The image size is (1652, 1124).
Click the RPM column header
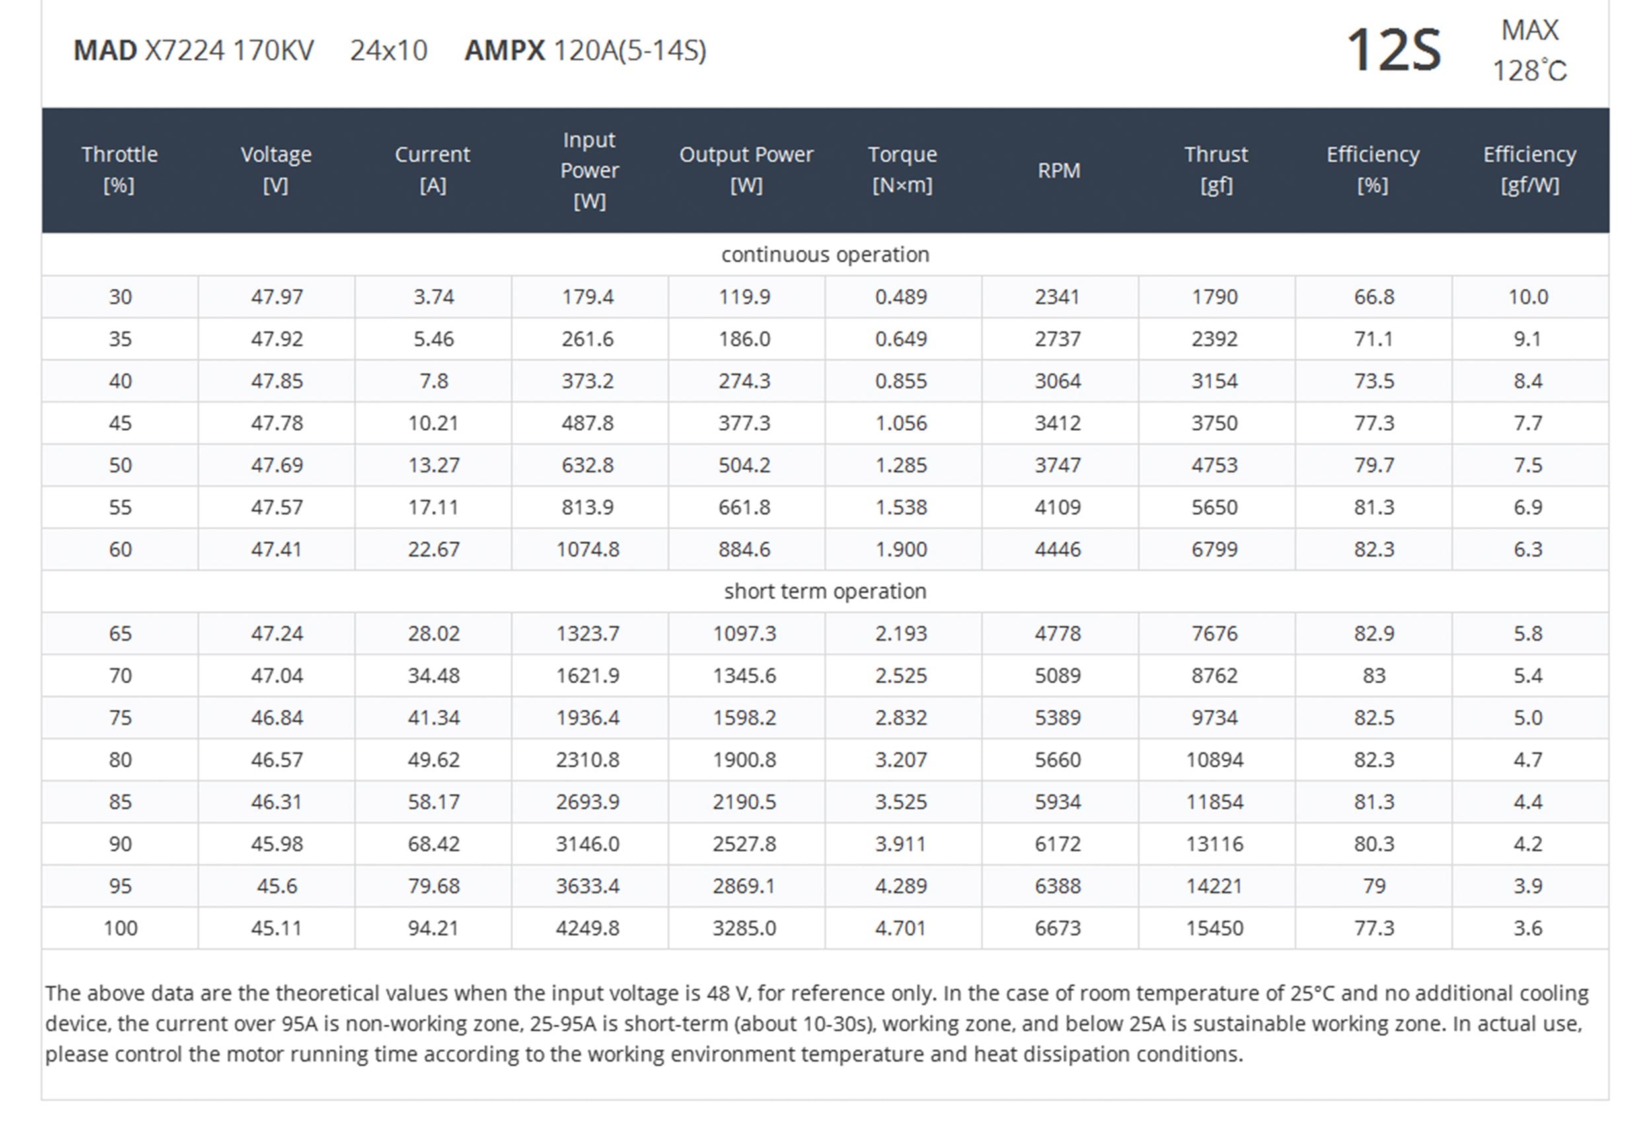click(1059, 170)
